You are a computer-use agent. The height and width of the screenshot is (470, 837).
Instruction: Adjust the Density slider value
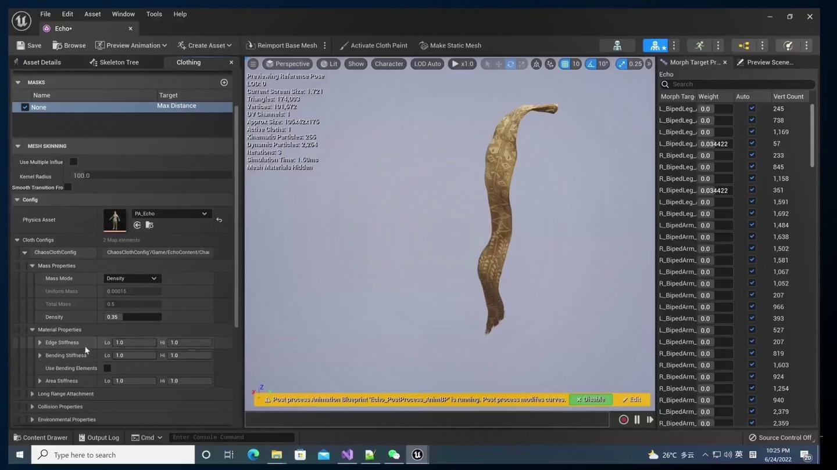(133, 317)
